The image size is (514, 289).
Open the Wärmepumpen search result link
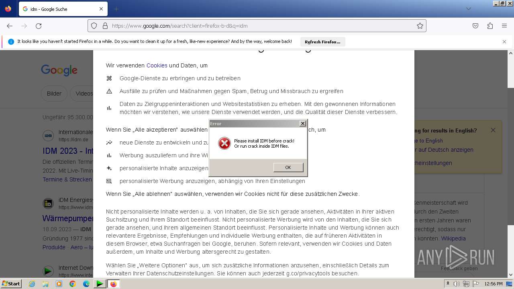coord(68,219)
